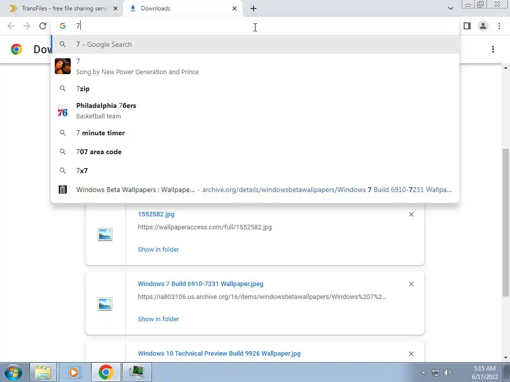This screenshot has width=510, height=382.
Task: Pick the '707 area code' suggestion
Action: point(255,152)
